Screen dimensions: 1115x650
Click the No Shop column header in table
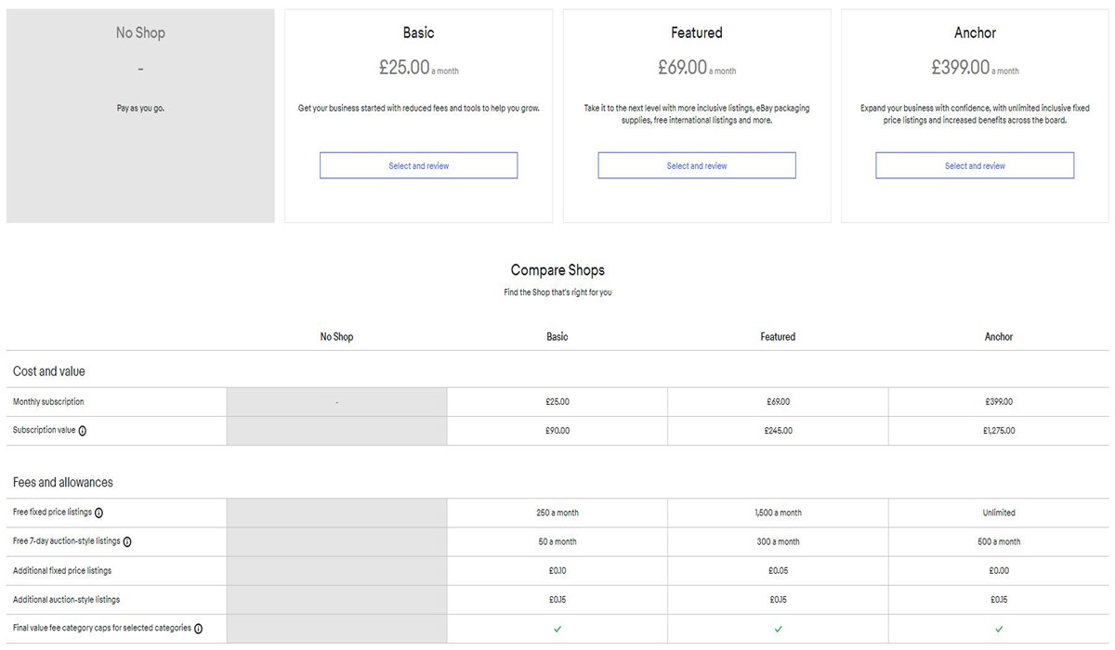point(336,337)
